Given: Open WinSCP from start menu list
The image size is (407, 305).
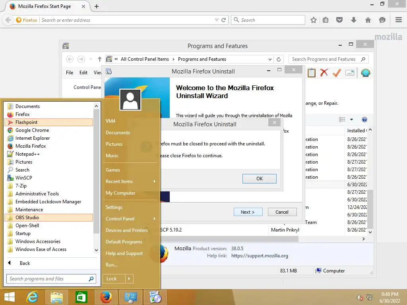Looking at the screenshot, I should point(49,178).
